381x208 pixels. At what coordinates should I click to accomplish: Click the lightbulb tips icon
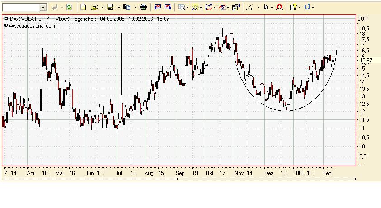[x=293, y=7]
